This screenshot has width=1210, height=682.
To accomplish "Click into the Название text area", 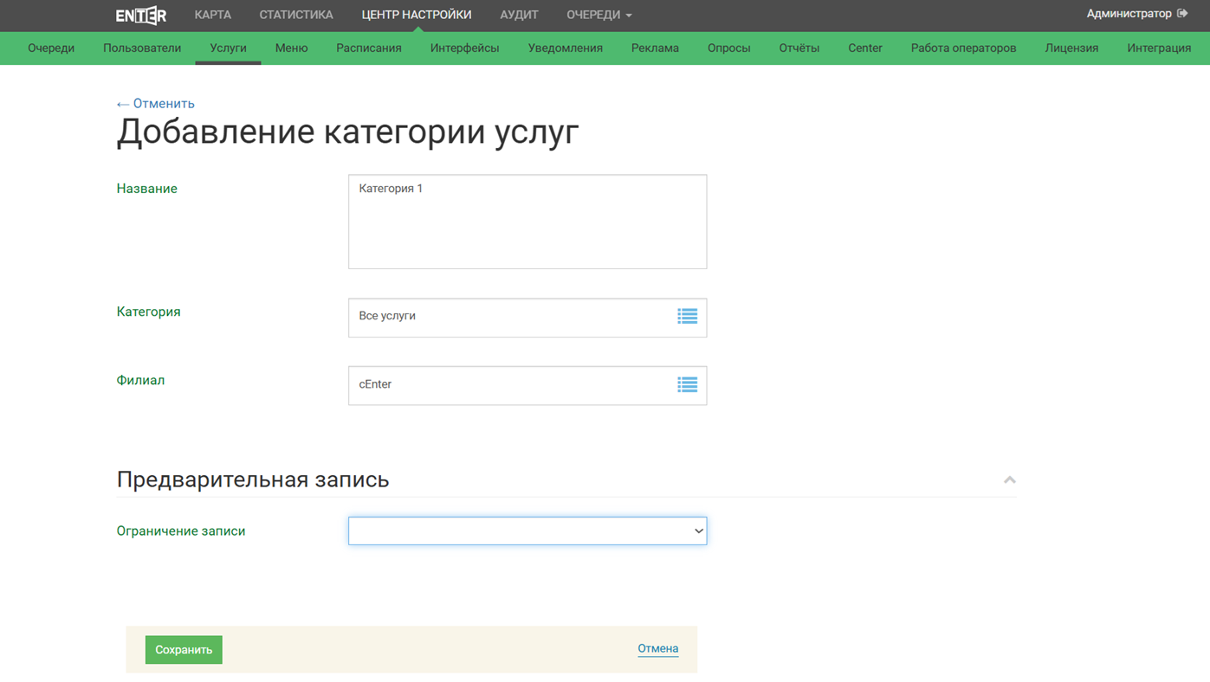I will [x=527, y=222].
